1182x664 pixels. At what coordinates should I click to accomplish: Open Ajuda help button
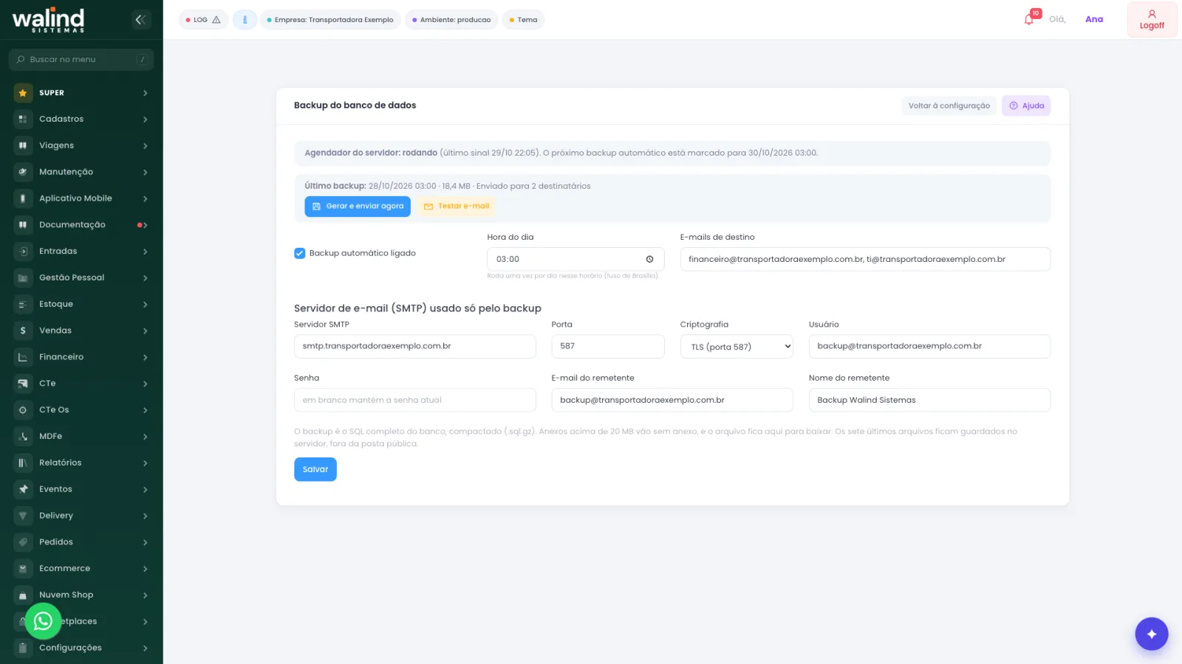coord(1026,106)
